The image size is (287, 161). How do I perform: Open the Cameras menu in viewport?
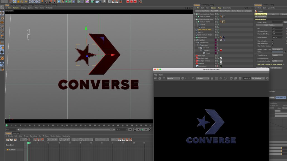pyautogui.click(x=16, y=8)
